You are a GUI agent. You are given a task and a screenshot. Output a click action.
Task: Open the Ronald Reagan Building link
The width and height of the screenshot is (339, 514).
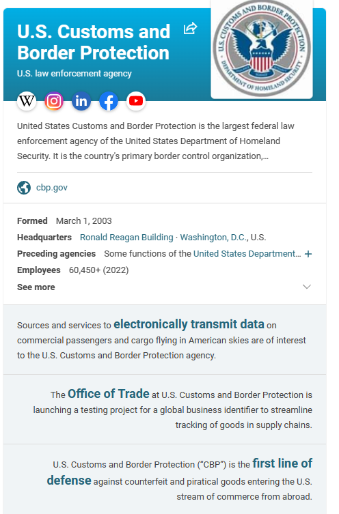126,238
